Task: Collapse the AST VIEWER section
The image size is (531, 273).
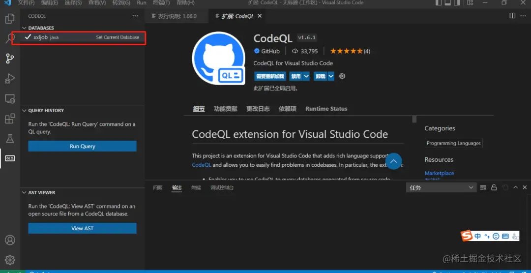Action: [24, 192]
